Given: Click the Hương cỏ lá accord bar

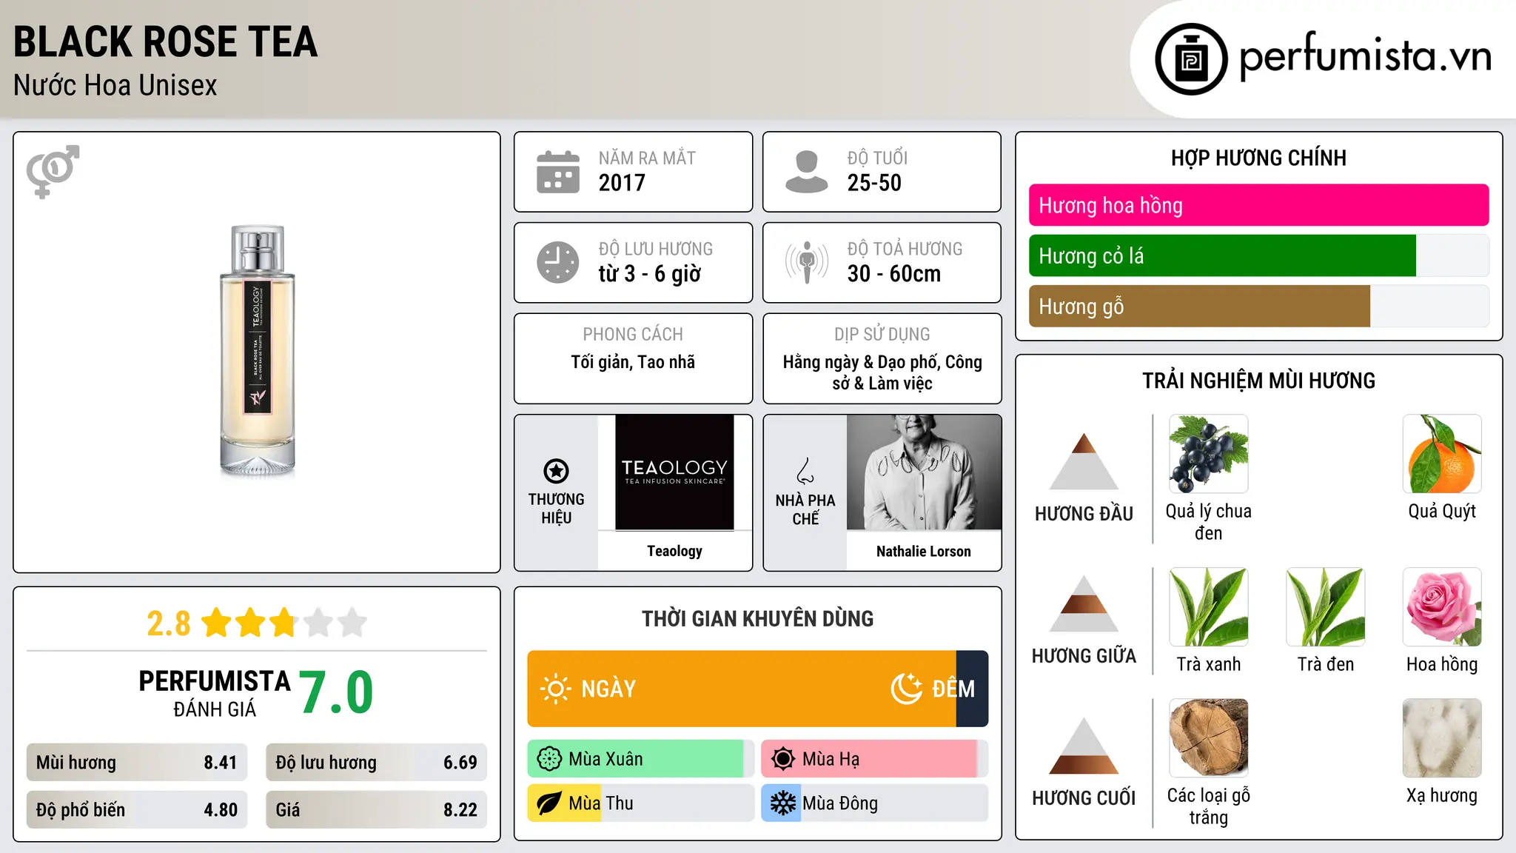Looking at the screenshot, I should [1258, 256].
